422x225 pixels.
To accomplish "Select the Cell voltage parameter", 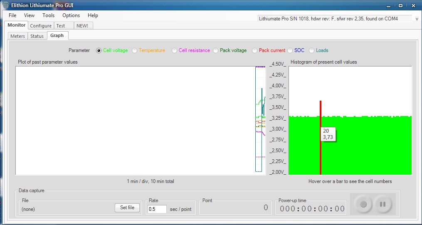I will tap(112, 50).
